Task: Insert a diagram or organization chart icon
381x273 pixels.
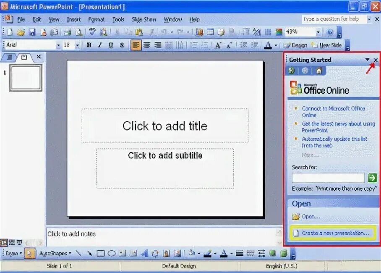Action: point(155,254)
